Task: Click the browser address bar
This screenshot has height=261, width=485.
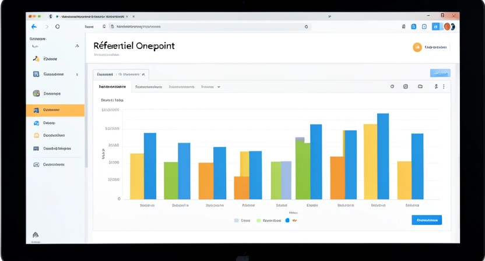Action: pyautogui.click(x=204, y=27)
